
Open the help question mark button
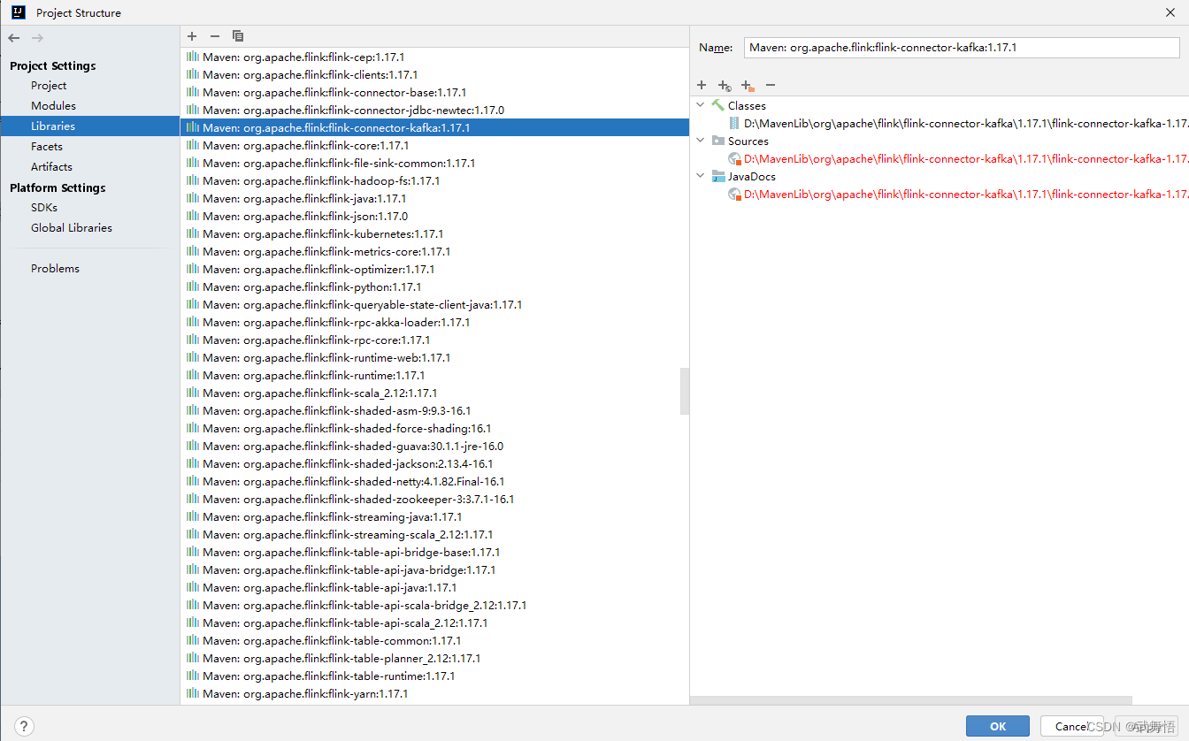(x=24, y=726)
